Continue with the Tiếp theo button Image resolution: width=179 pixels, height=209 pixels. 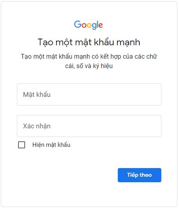pyautogui.click(x=139, y=175)
